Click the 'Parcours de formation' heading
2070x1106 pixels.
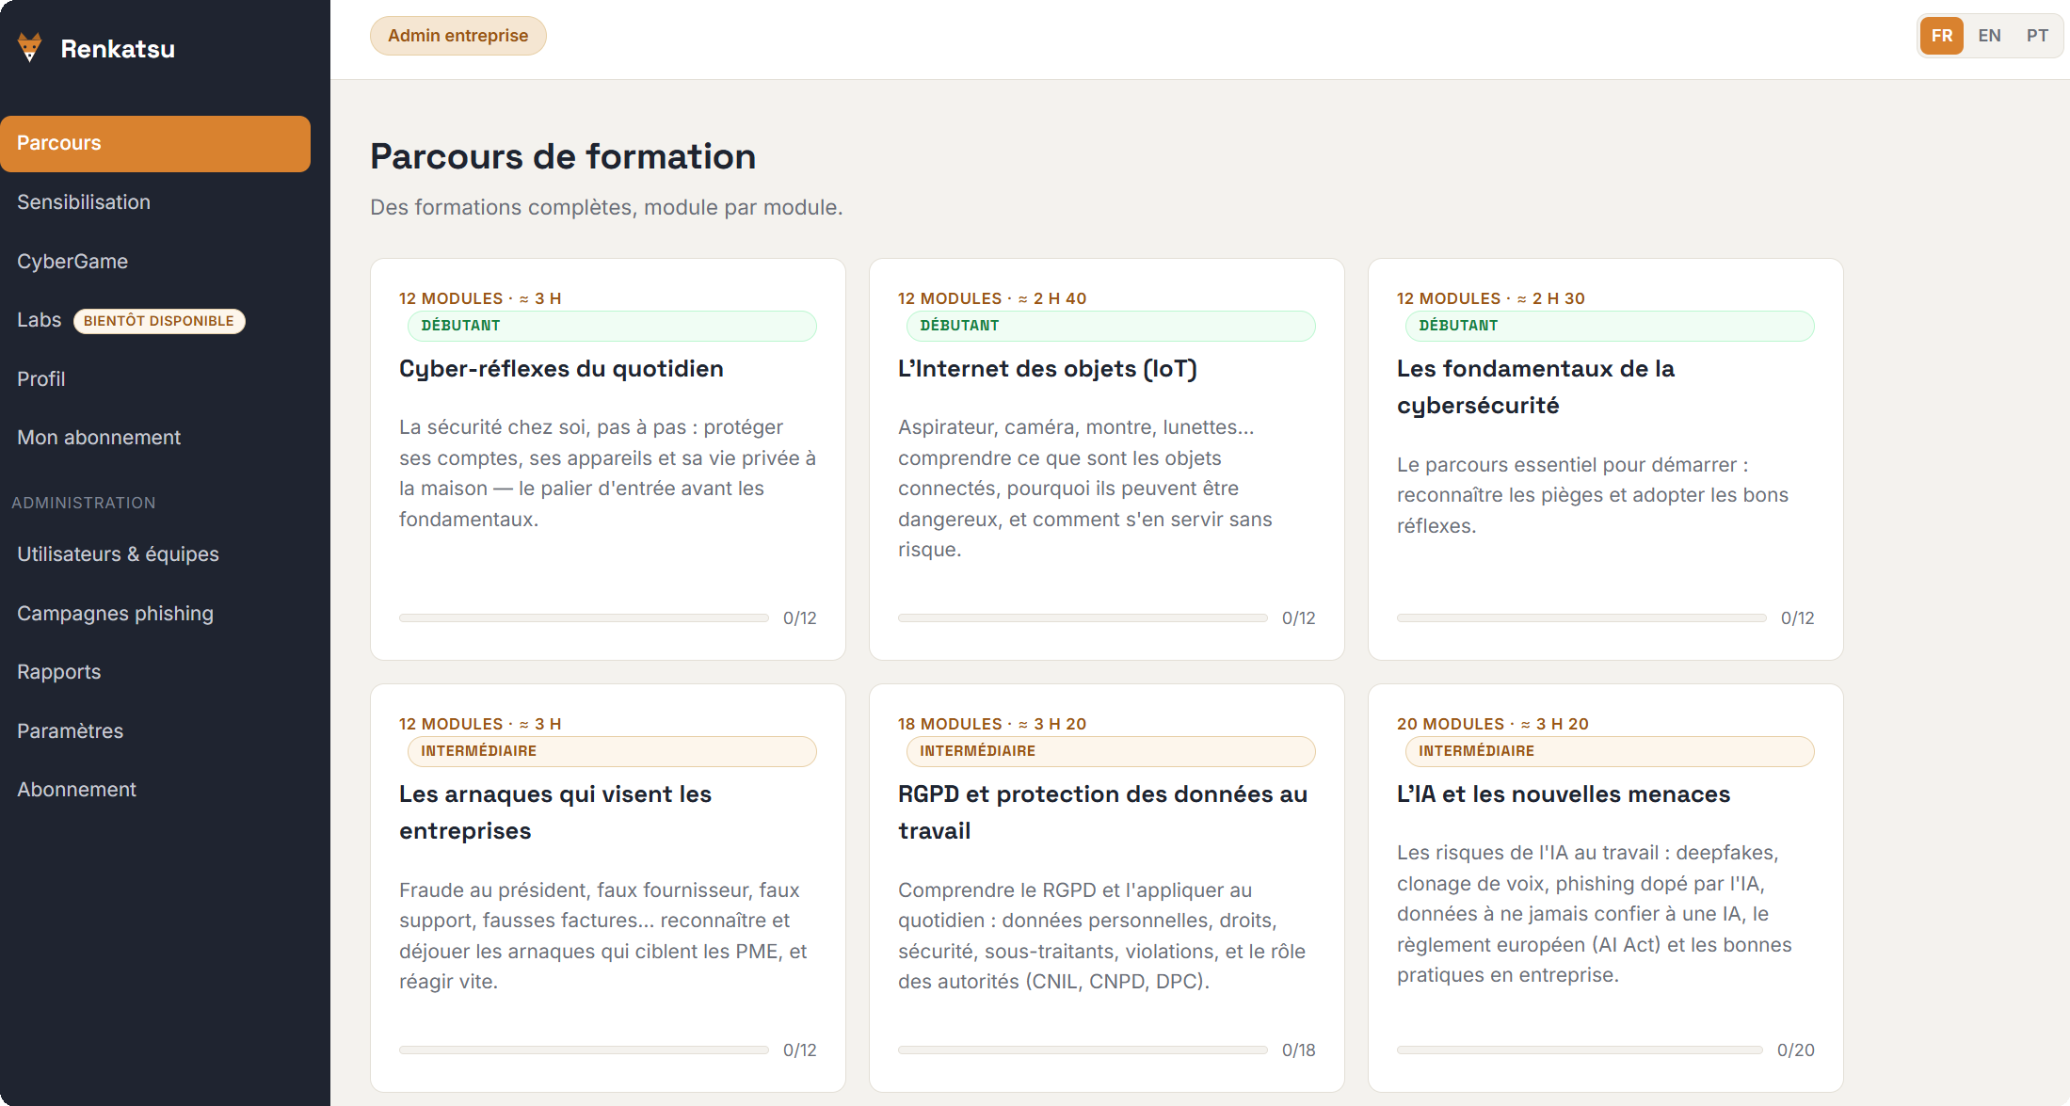[563, 156]
